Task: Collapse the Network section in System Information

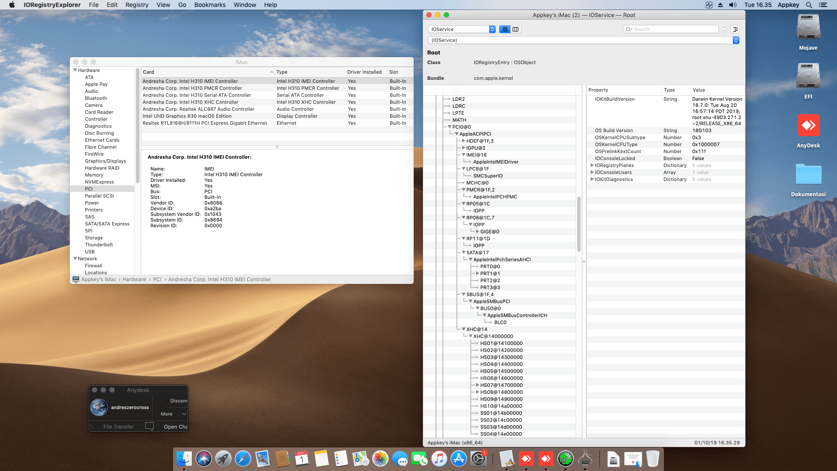Action: pos(75,259)
